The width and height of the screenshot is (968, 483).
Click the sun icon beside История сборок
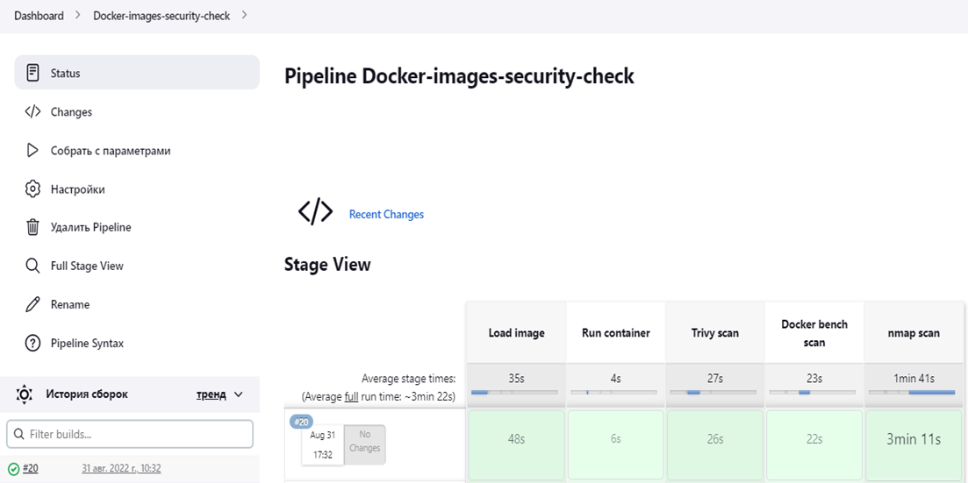[24, 394]
